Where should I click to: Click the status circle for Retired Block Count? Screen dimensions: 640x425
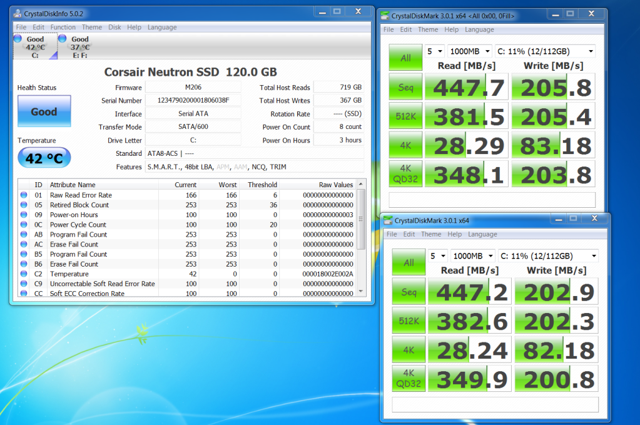coord(24,205)
